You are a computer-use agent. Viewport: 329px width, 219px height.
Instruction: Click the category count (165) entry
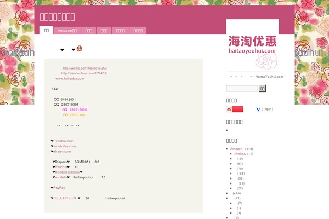(x=241, y=174)
